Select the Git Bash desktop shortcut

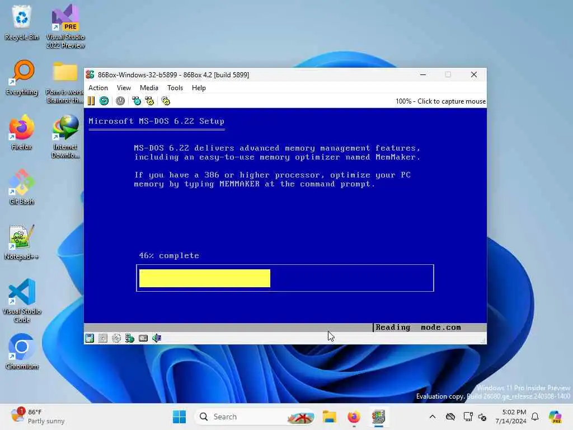pyautogui.click(x=22, y=187)
